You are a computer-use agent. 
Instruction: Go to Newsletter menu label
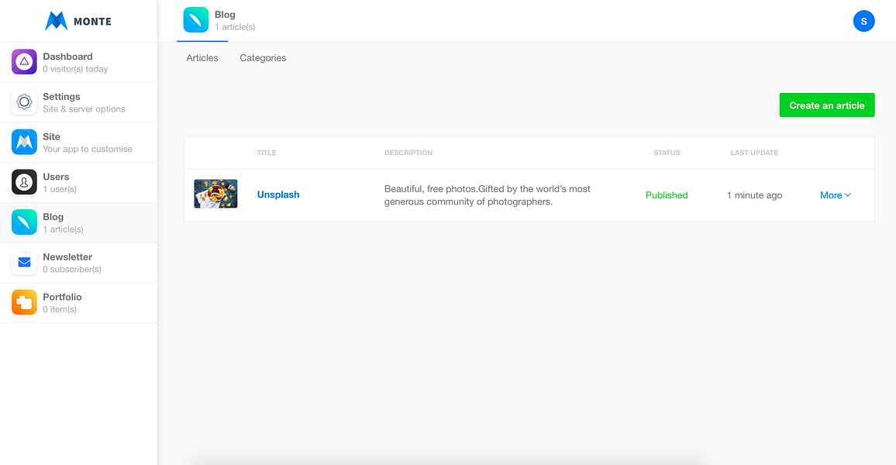click(x=67, y=257)
